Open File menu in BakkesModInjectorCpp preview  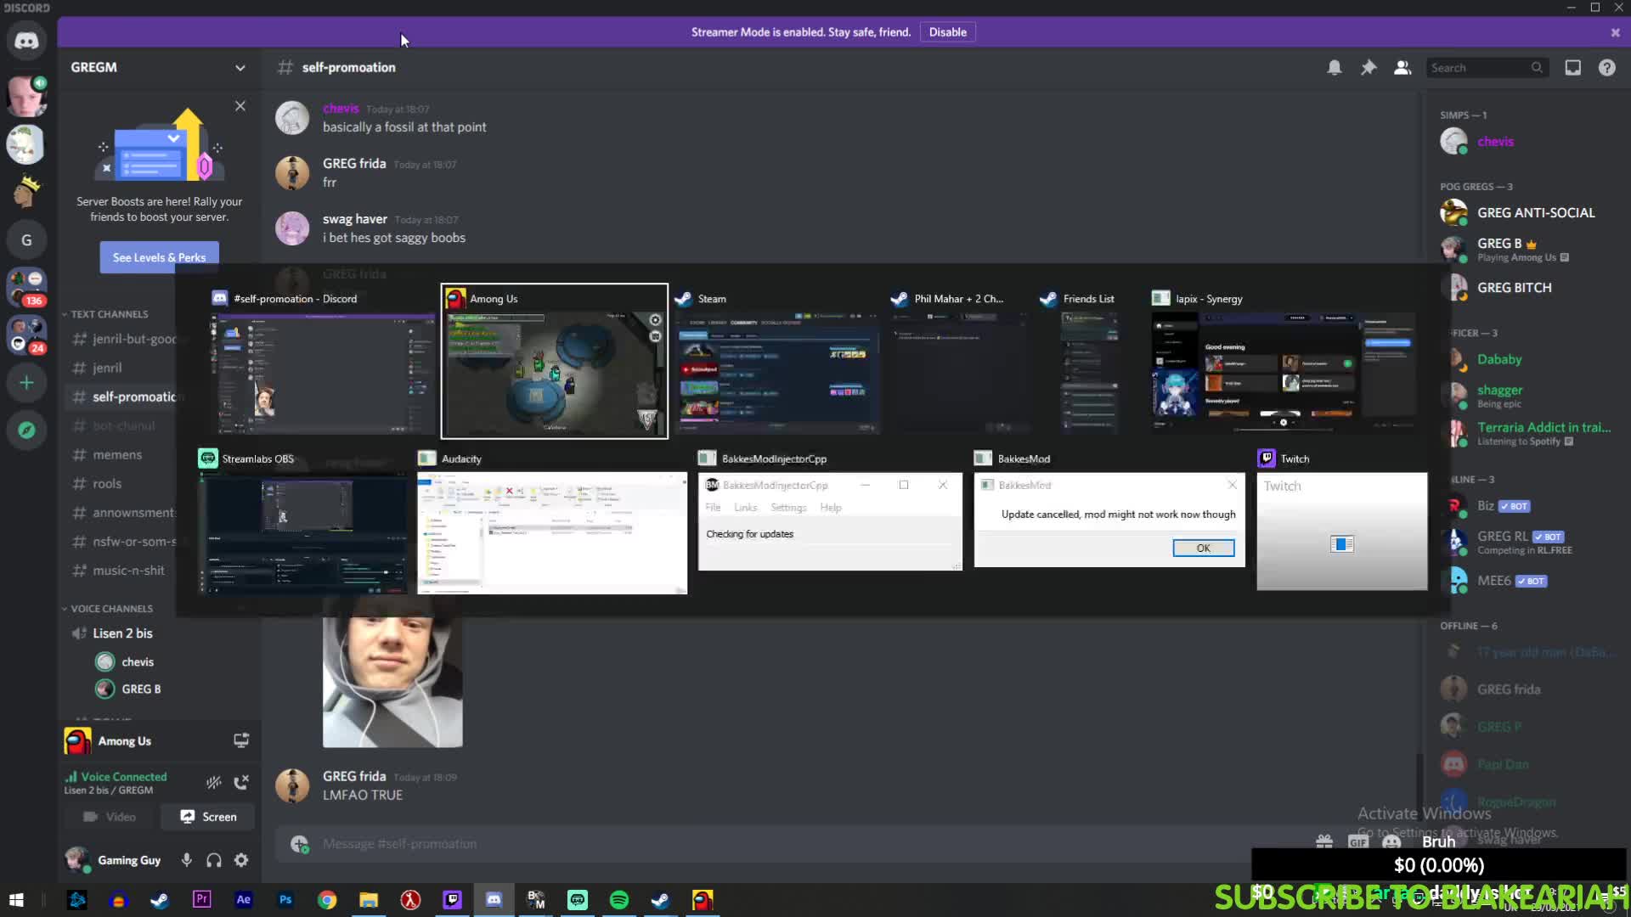coord(713,508)
